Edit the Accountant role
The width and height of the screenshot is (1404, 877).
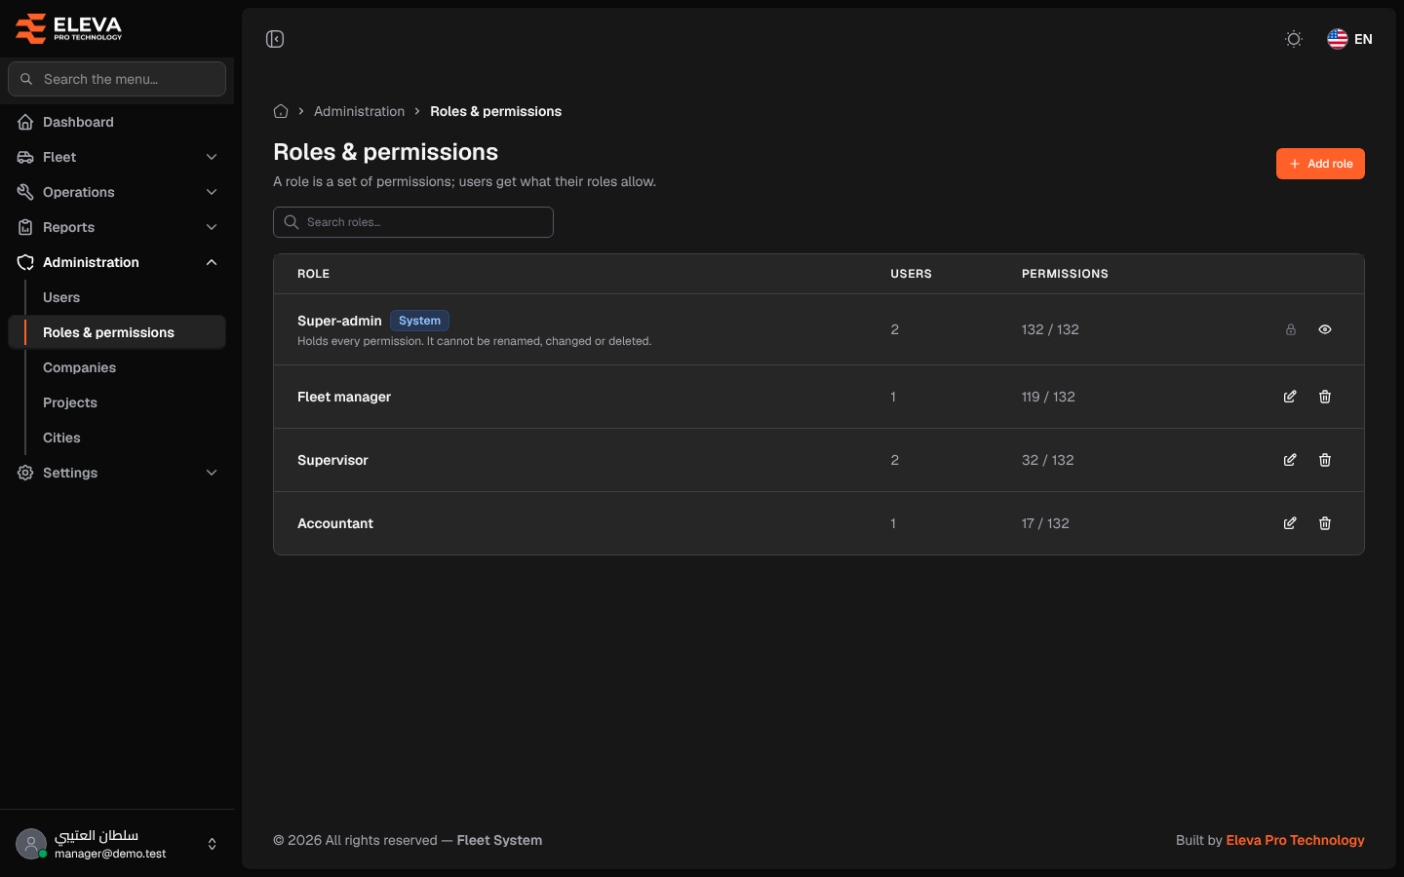click(1290, 523)
